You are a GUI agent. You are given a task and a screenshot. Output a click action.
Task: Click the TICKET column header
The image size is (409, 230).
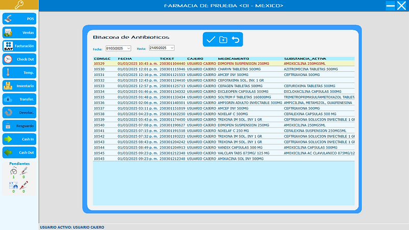(167, 59)
